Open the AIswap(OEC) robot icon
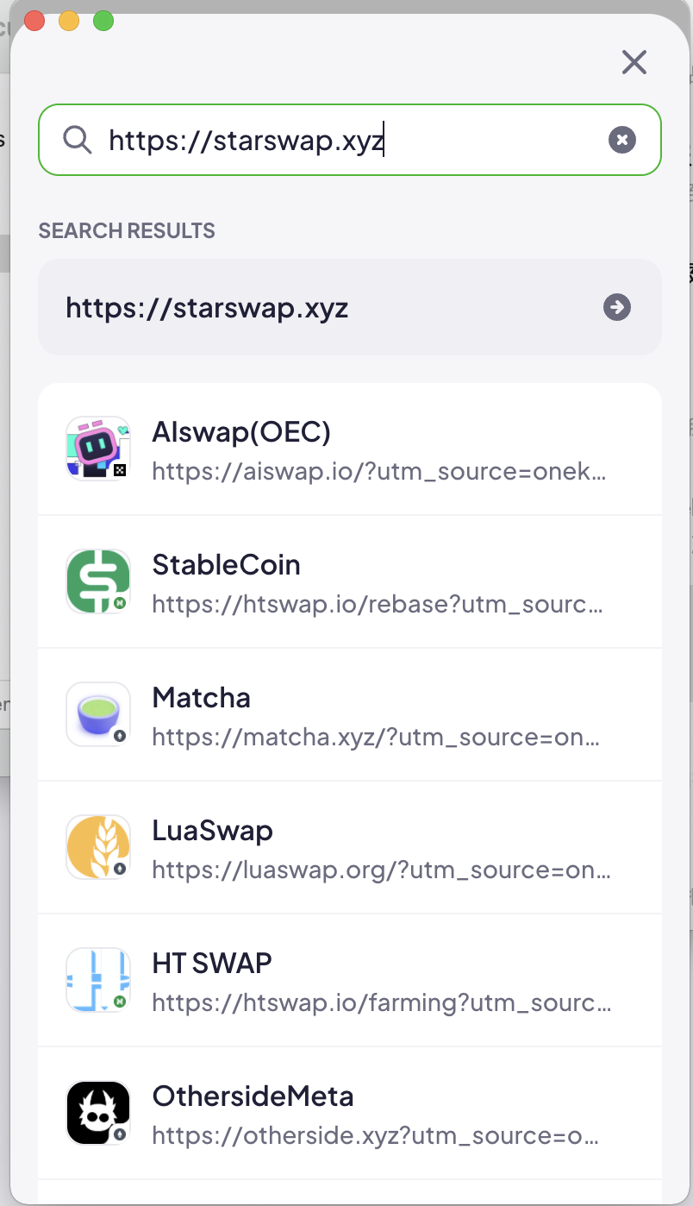This screenshot has width=693, height=1206. point(98,449)
